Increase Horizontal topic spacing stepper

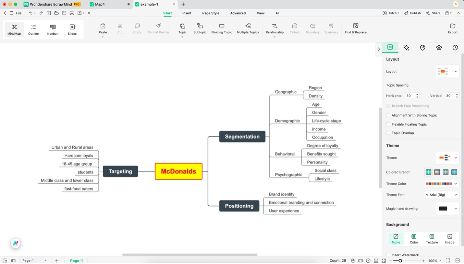point(417,94)
